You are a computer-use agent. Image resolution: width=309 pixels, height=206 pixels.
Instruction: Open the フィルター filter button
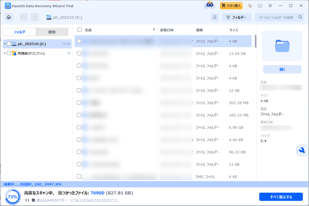[237, 17]
